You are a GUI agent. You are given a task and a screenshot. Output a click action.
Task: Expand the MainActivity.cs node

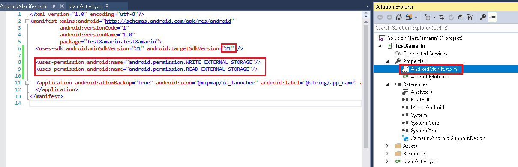click(387, 161)
